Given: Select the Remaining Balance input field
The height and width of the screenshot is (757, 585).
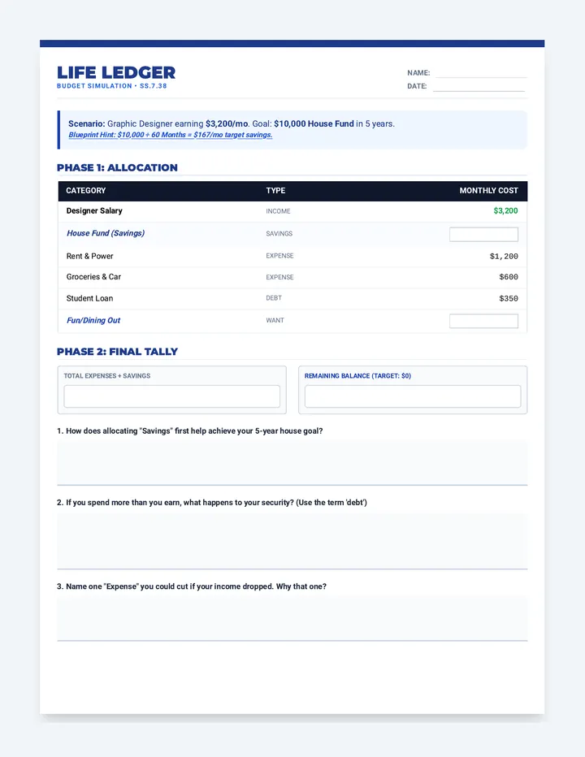Looking at the screenshot, I should (x=413, y=396).
